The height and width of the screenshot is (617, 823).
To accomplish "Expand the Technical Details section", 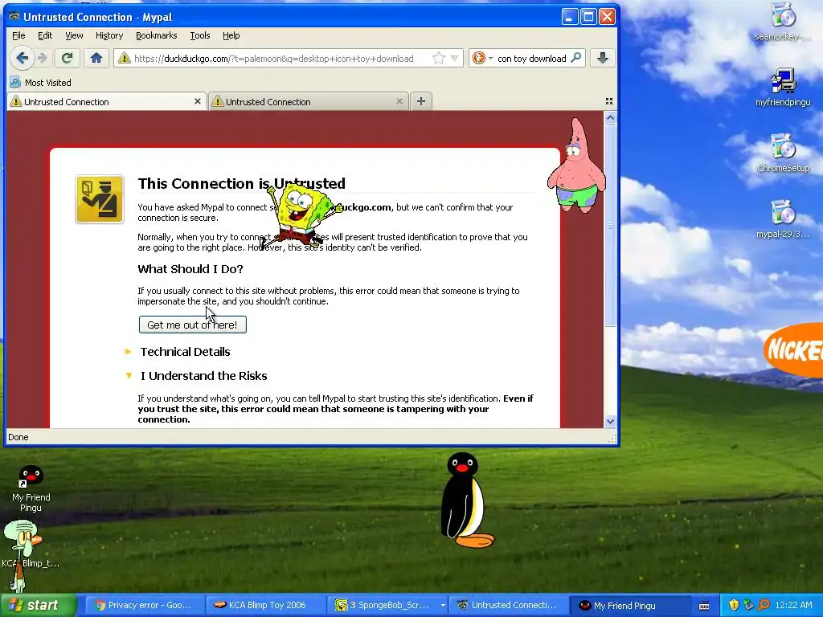I will tap(179, 352).
